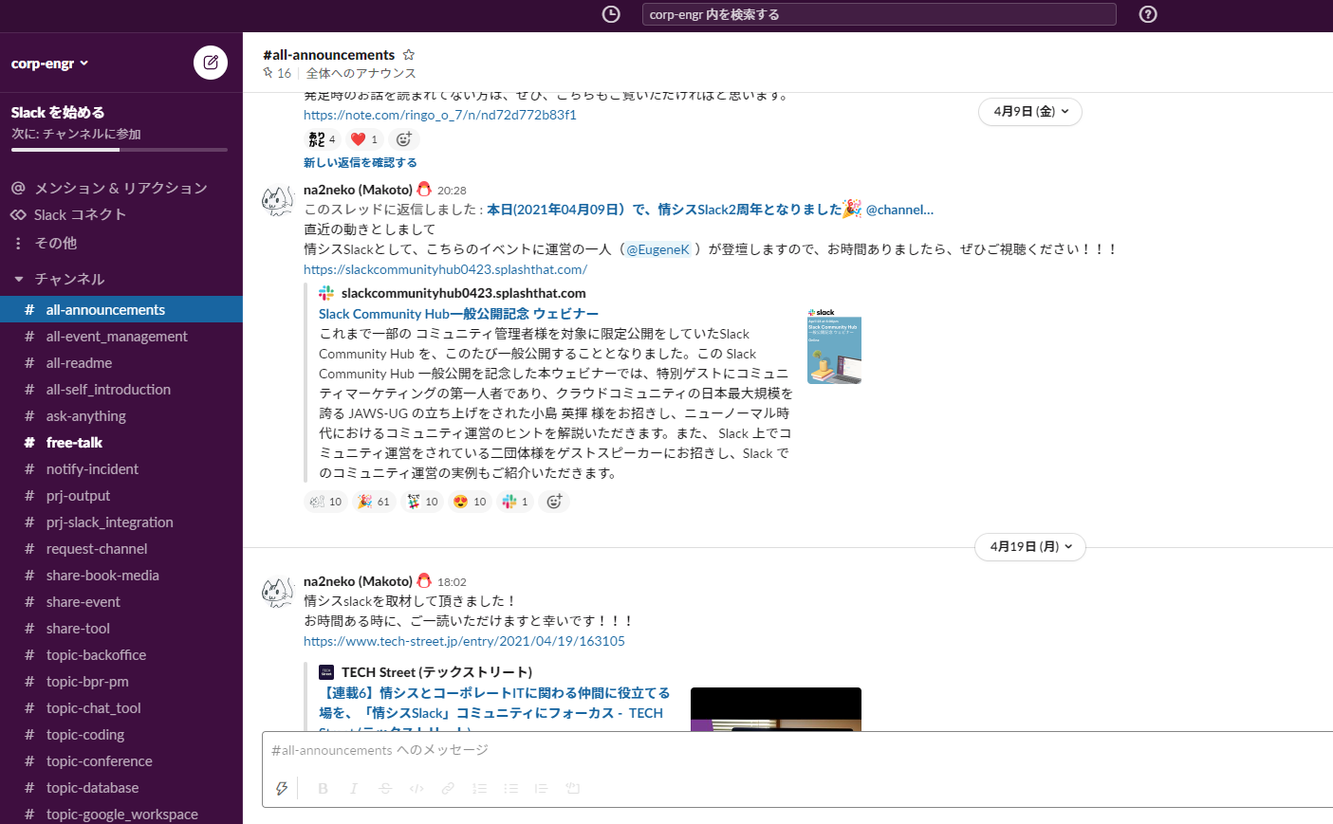Click the Slack を始める progress bar
This screenshot has width=1333, height=824.
pyautogui.click(x=120, y=150)
